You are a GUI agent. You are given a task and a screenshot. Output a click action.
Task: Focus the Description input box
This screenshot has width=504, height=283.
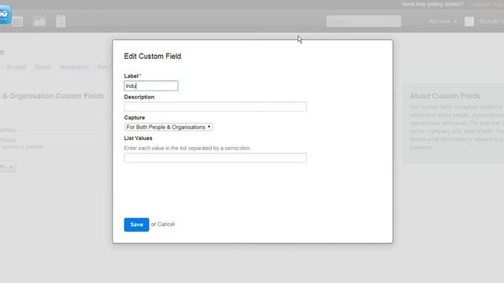pyautogui.click(x=215, y=107)
